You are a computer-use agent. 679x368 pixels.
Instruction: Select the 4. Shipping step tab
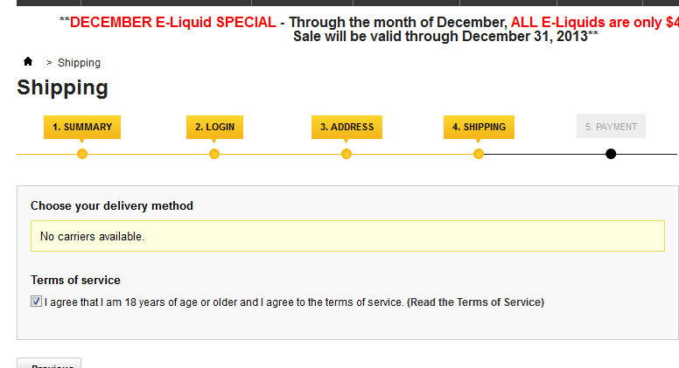pos(479,127)
